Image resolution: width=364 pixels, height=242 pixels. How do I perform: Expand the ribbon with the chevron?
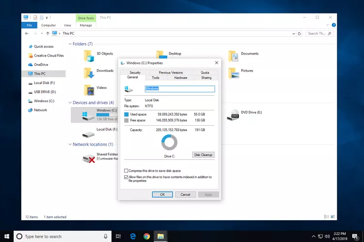[328, 25]
